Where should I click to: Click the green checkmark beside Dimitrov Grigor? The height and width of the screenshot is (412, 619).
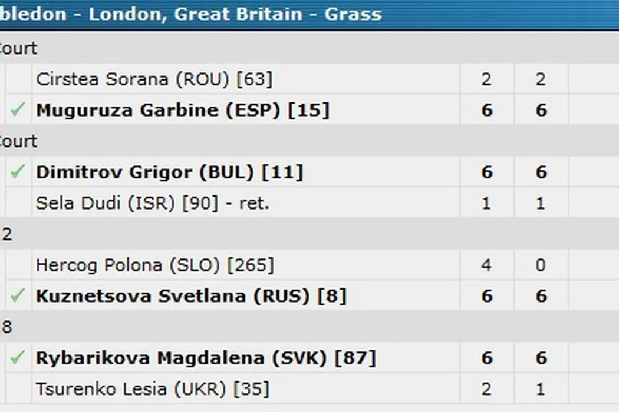pos(18,171)
